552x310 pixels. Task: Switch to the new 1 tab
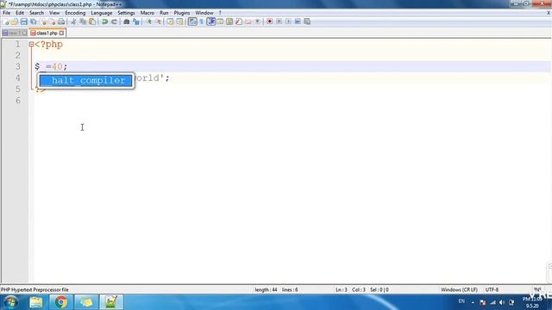click(15, 33)
